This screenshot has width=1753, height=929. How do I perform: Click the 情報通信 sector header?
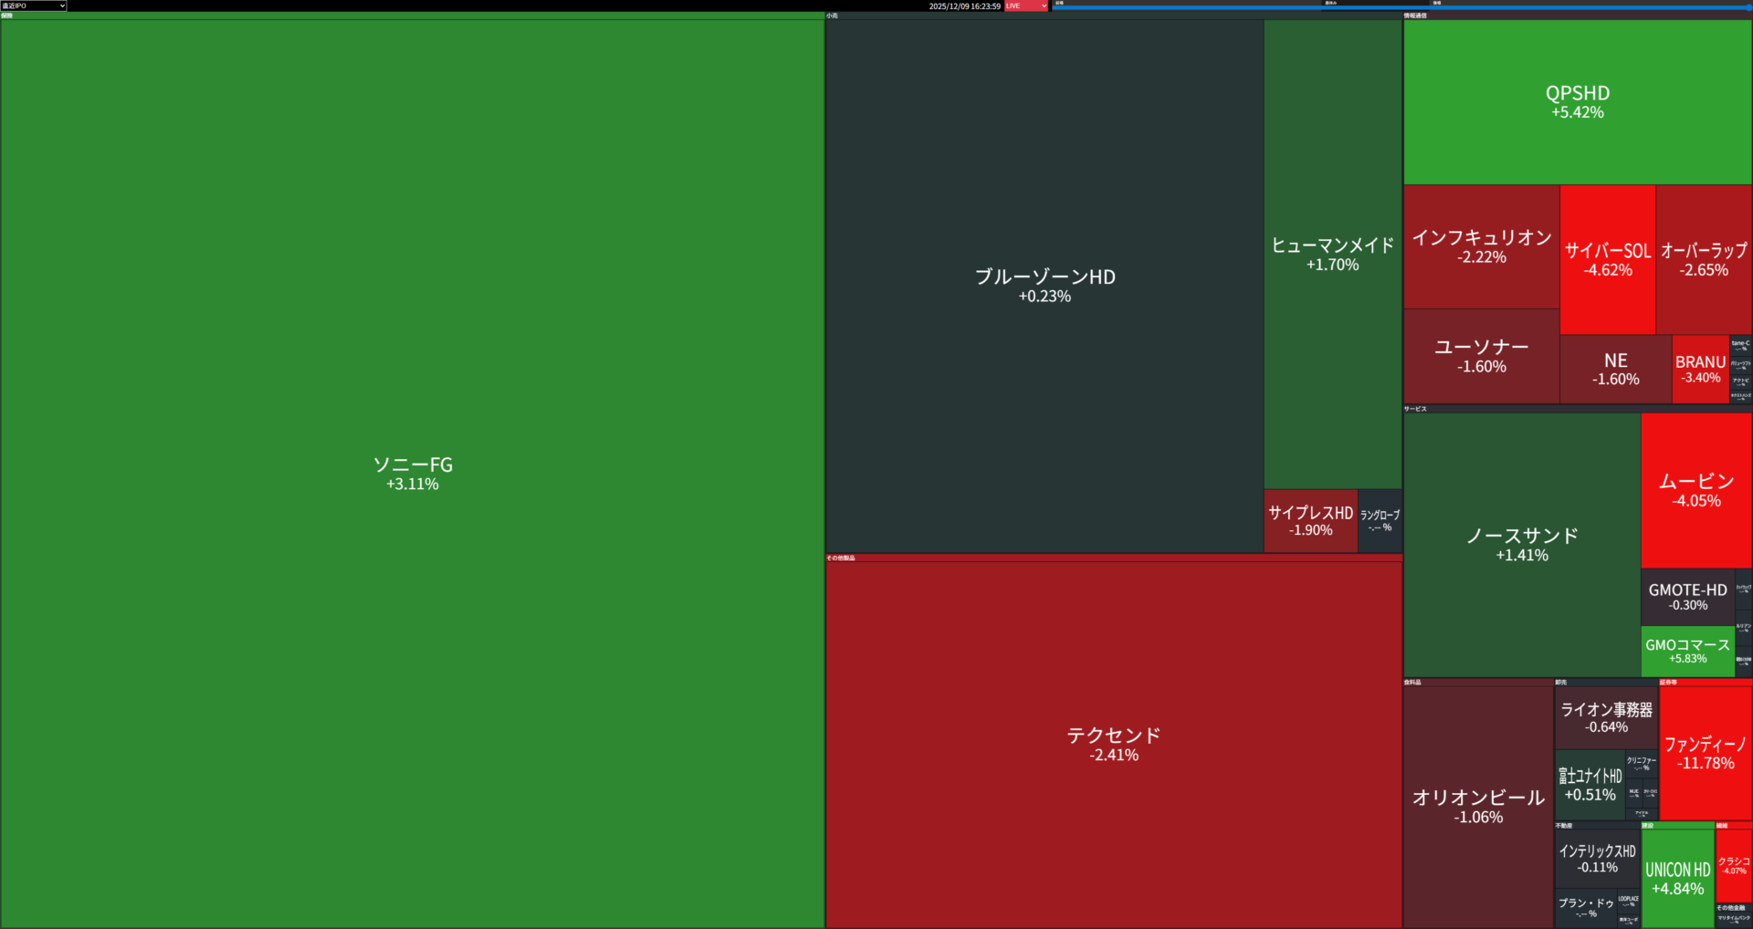[x=1415, y=16]
